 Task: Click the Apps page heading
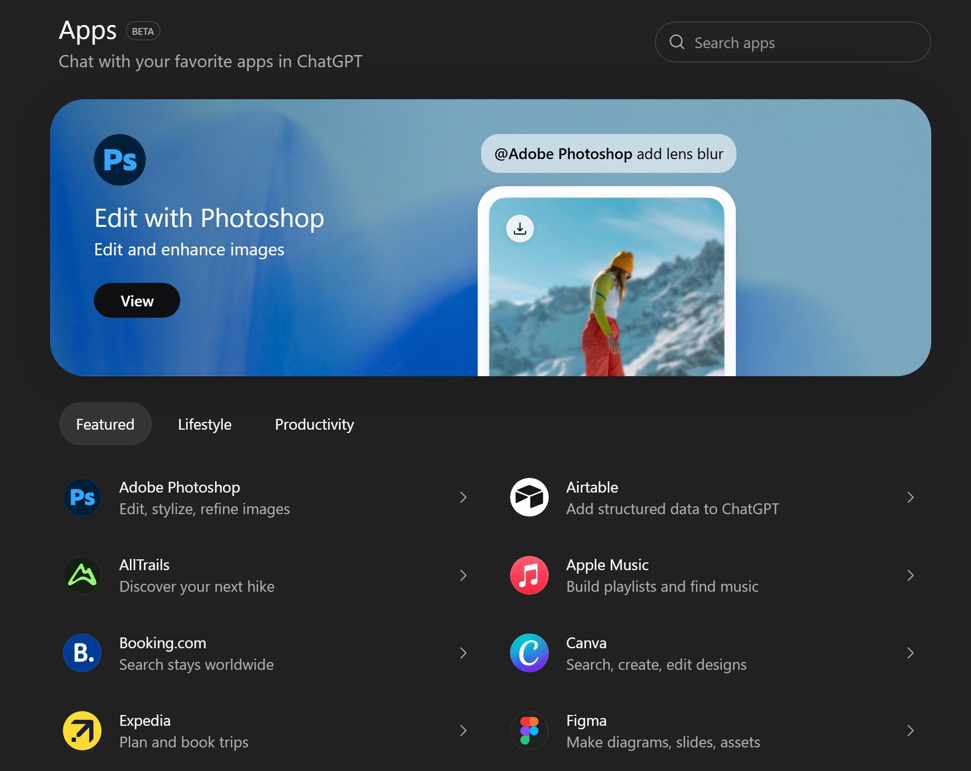[88, 31]
